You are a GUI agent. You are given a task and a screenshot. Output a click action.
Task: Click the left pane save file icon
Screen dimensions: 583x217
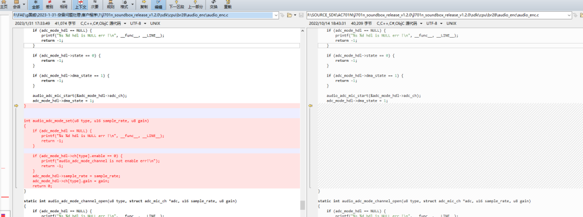tap(301, 15)
